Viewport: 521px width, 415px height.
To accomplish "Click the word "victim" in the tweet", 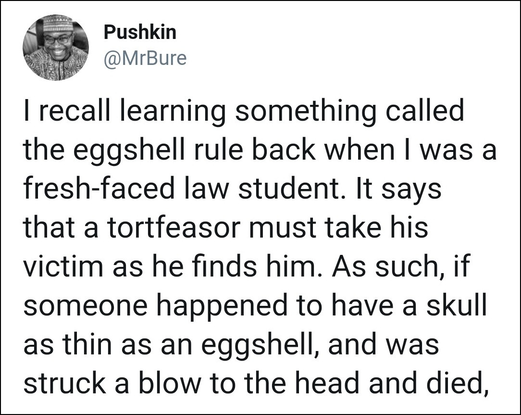I will pos(64,267).
